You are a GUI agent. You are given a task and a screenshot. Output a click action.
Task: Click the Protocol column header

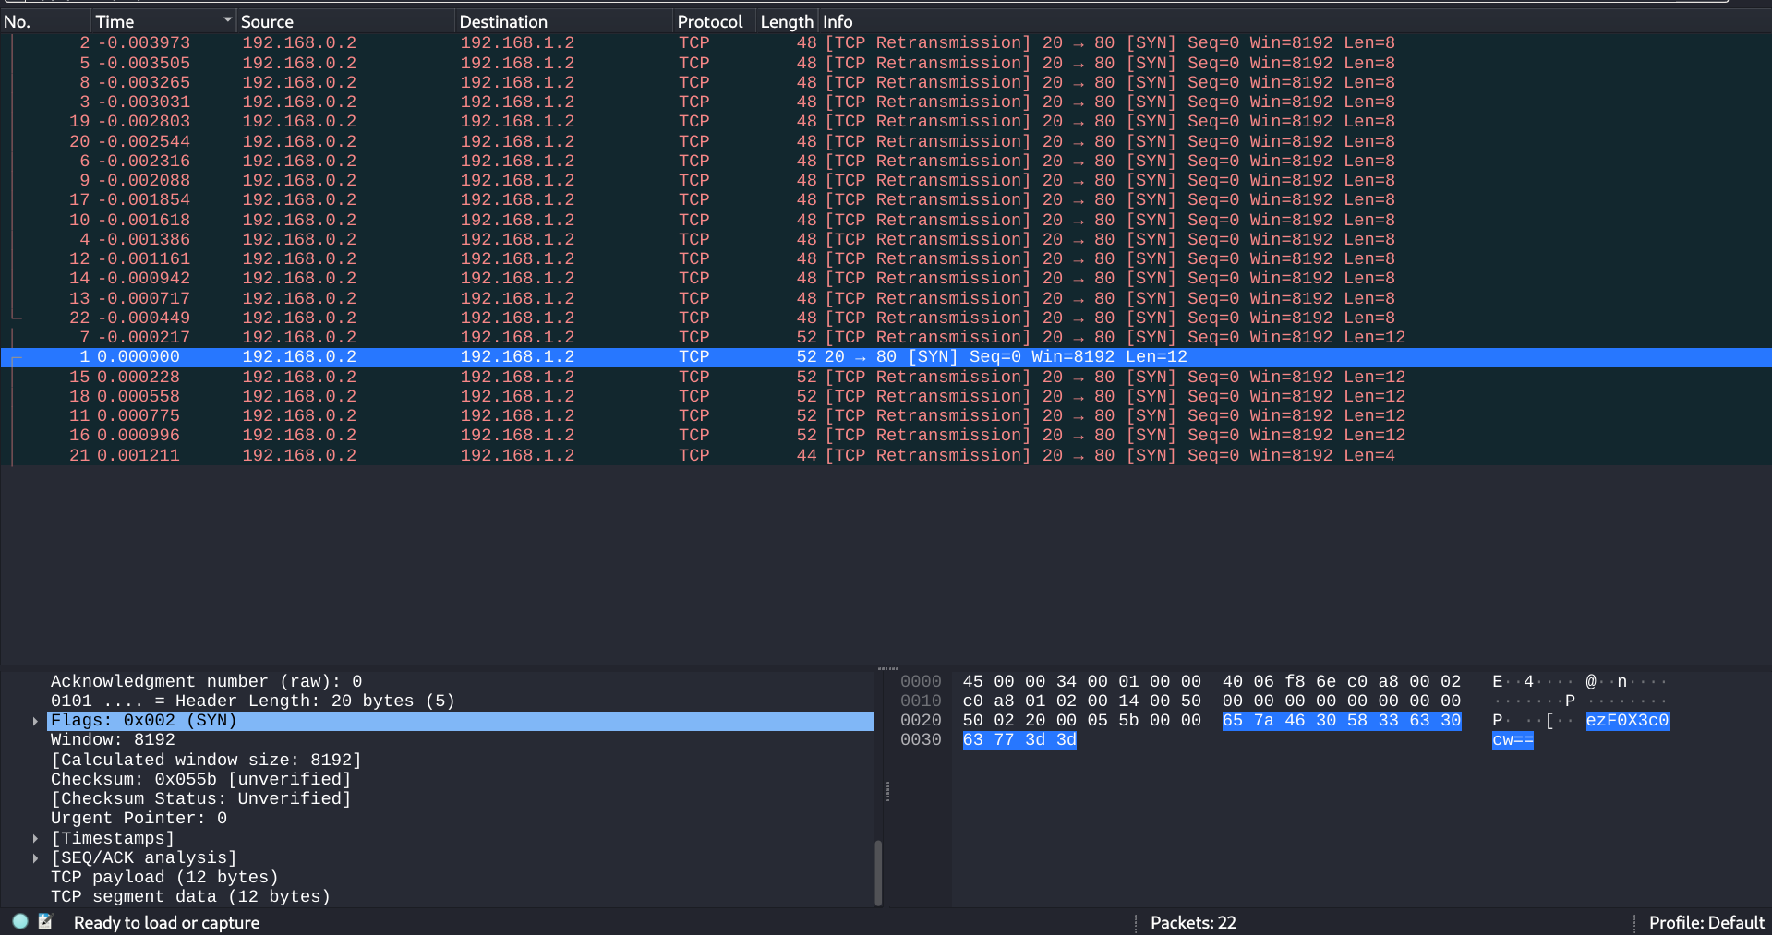[x=709, y=21]
